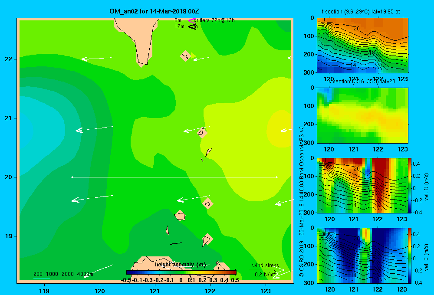Click the magenta 0m drifter arrow legend icon
This screenshot has height=295, width=434.
[191, 20]
